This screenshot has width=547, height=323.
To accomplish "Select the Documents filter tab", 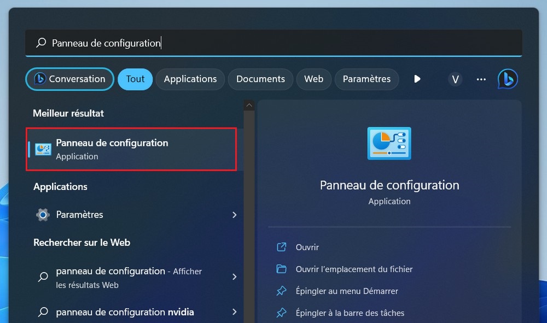I will click(x=260, y=79).
